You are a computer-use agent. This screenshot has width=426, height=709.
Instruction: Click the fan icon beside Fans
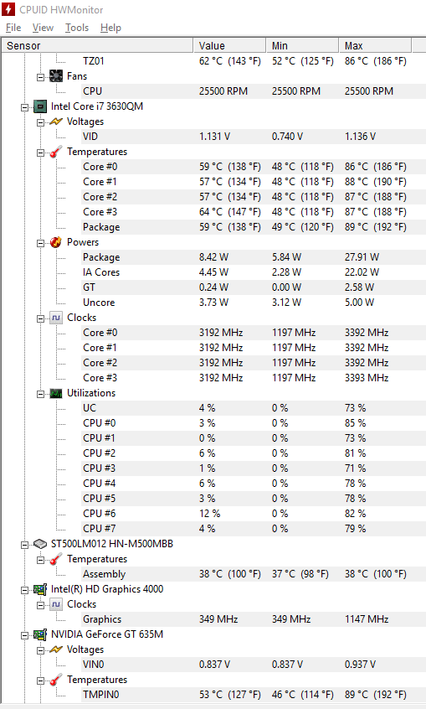coord(56,76)
